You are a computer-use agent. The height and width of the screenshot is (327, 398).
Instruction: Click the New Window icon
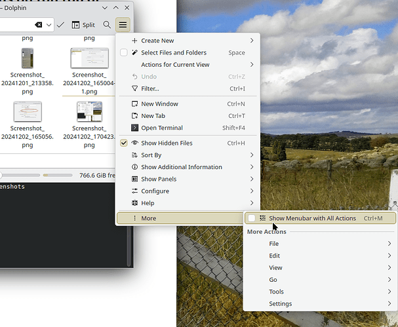(134, 104)
